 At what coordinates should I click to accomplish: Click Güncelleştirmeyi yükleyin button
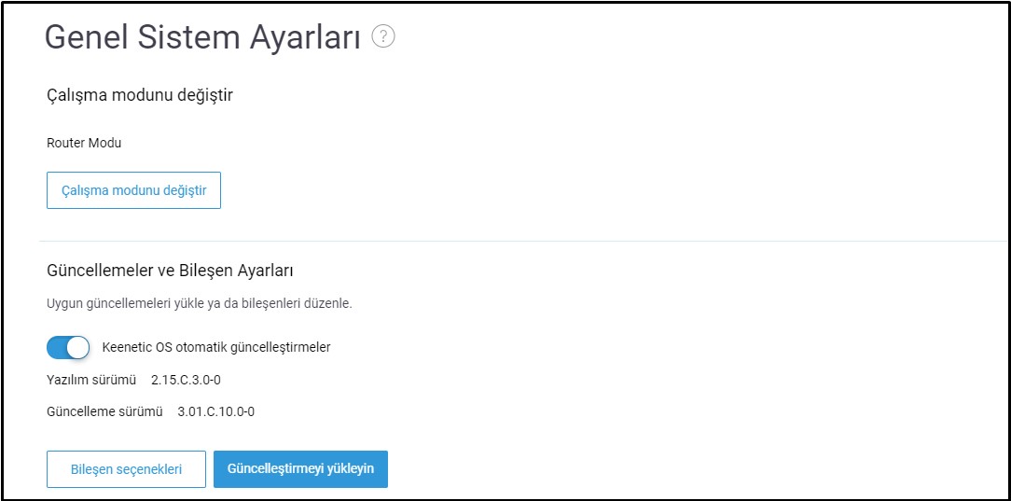click(x=300, y=468)
